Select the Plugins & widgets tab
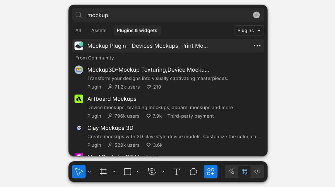Viewport: 335px width, 187px height. point(137,30)
